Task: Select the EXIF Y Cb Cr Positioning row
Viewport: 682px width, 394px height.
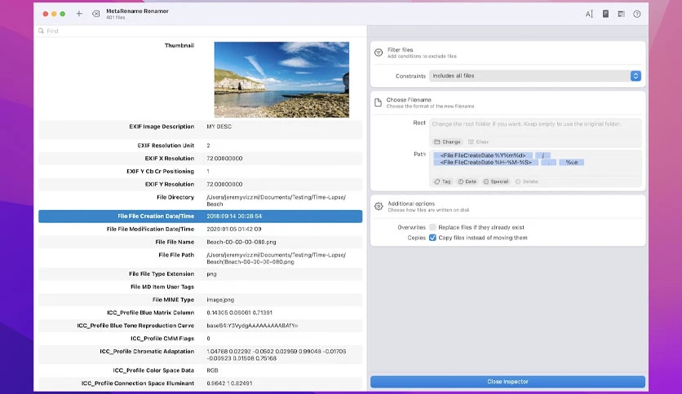Action: click(x=200, y=172)
